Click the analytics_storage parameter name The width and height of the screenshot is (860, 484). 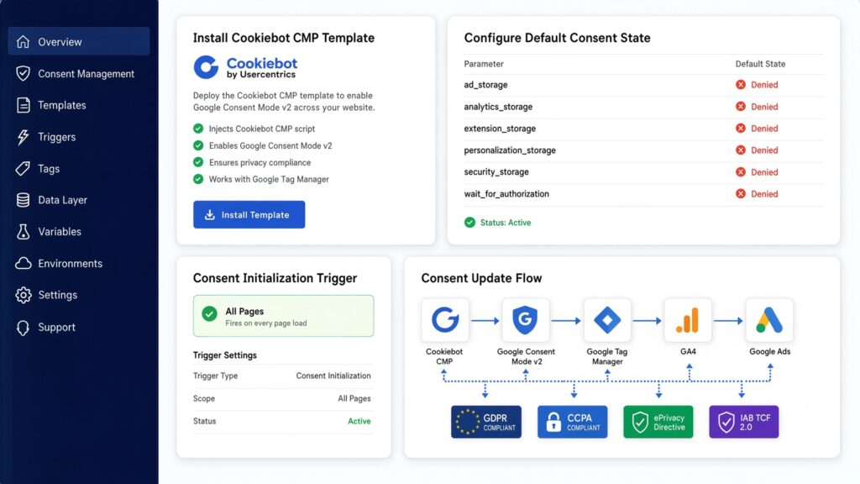(x=498, y=107)
